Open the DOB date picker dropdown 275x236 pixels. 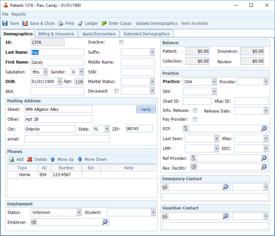[60, 82]
